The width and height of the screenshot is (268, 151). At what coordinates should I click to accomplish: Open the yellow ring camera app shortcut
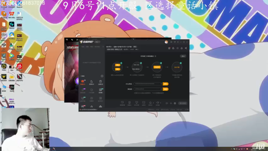(x=4, y=67)
